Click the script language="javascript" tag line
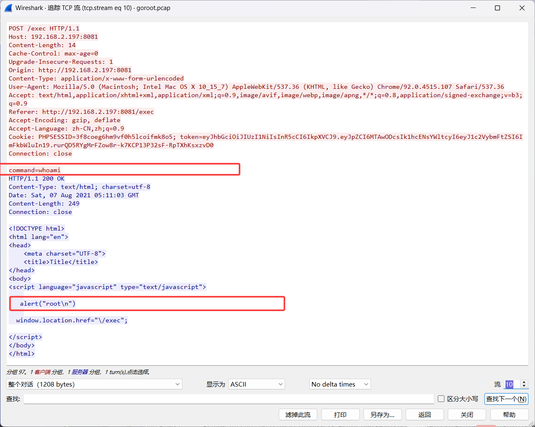The height and width of the screenshot is (427, 535). pyautogui.click(x=107, y=287)
